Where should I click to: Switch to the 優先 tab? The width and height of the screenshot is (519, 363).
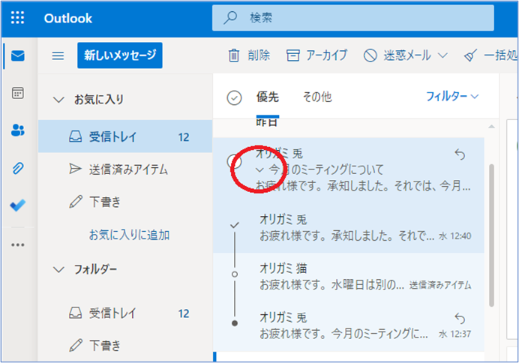click(x=268, y=97)
